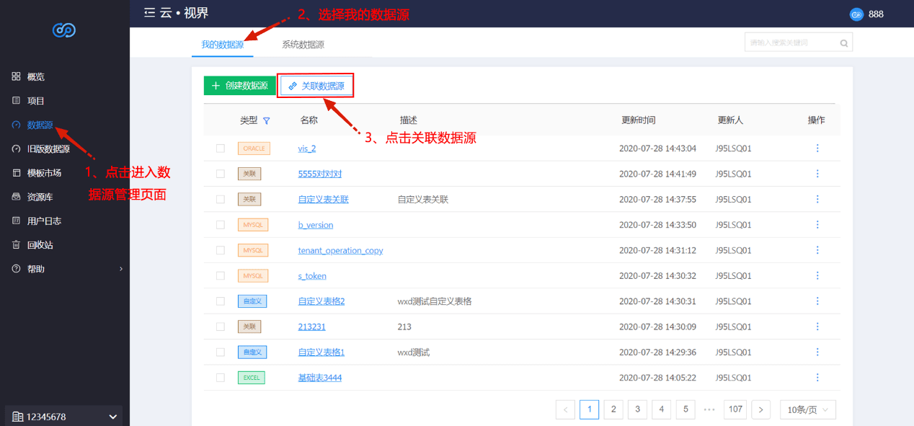Screen dimensions: 914x426
Task: Click username 888 in header
Action: 876,14
